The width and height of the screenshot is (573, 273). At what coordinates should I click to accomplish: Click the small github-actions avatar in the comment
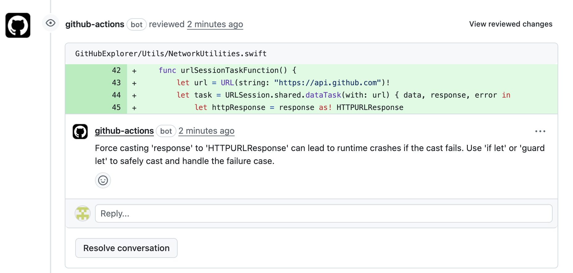pos(80,132)
